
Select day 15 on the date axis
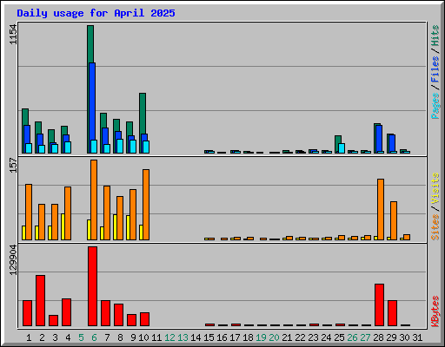(x=209, y=337)
